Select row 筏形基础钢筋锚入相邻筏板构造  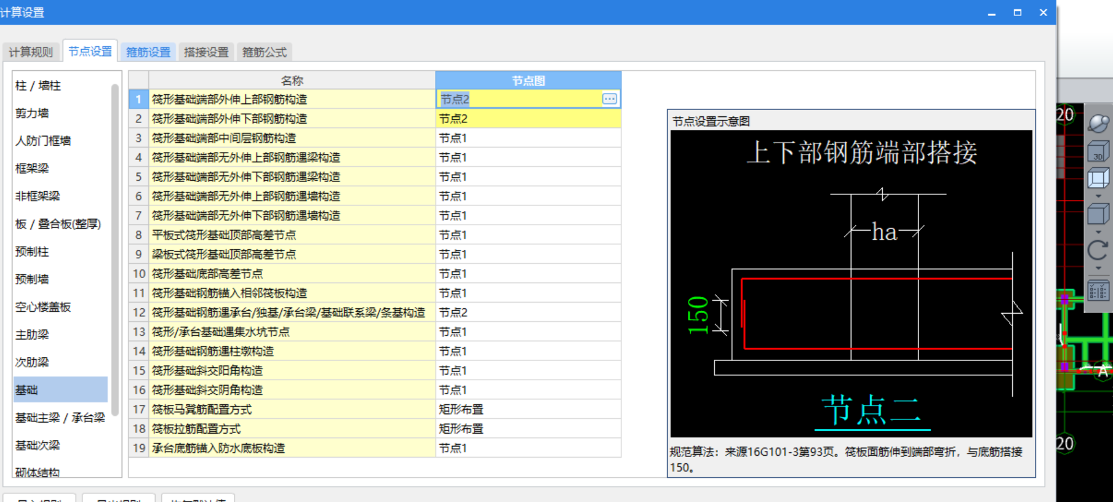292,293
